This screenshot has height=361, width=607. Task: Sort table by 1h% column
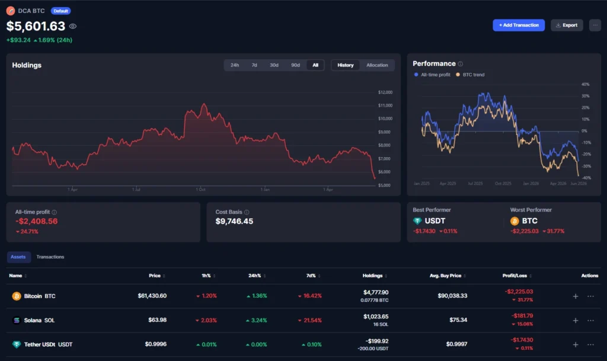[208, 276]
